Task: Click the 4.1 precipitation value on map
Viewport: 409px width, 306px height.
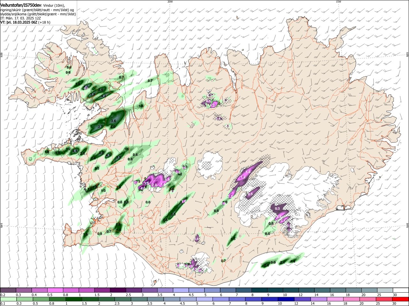Action: click(x=109, y=156)
